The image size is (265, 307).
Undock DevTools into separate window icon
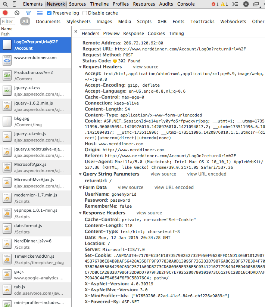(256, 4)
